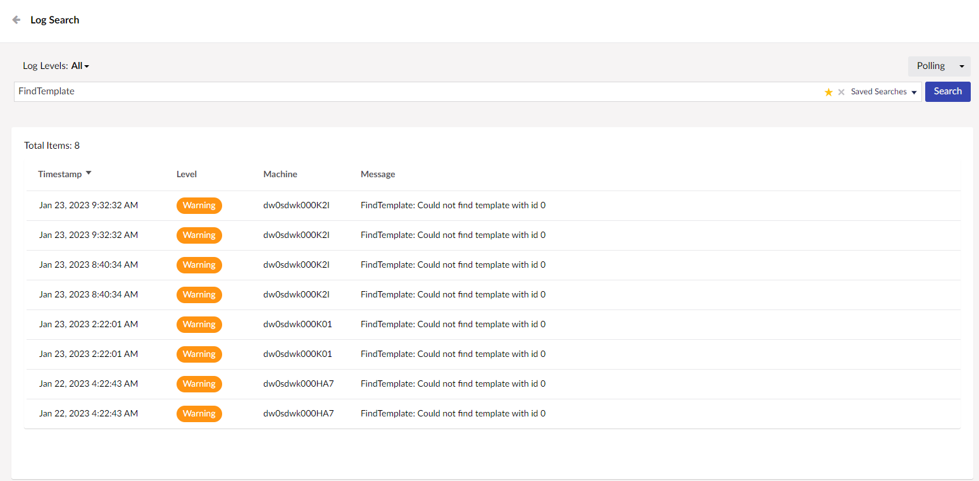Click the Warning badge on the first row
The width and height of the screenshot is (979, 481).
pos(199,205)
